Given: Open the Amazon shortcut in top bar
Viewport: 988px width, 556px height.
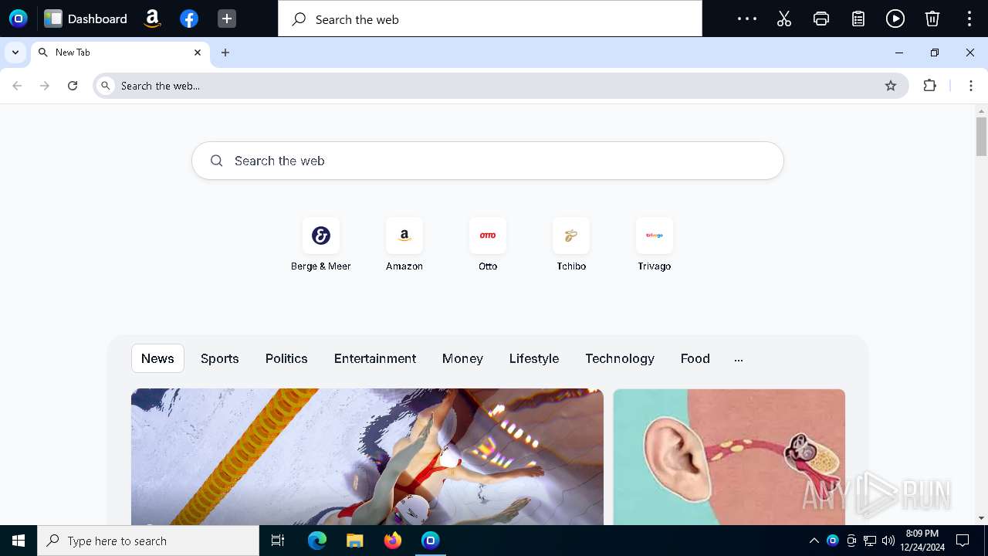Looking at the screenshot, I should tap(152, 19).
